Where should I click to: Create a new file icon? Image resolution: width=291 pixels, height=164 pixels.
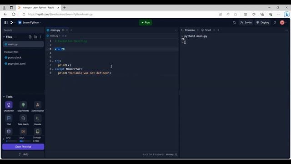point(30,37)
